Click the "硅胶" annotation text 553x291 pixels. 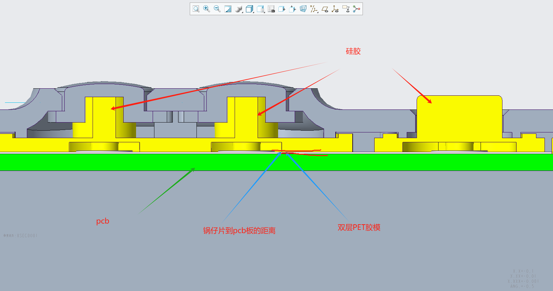click(x=353, y=51)
